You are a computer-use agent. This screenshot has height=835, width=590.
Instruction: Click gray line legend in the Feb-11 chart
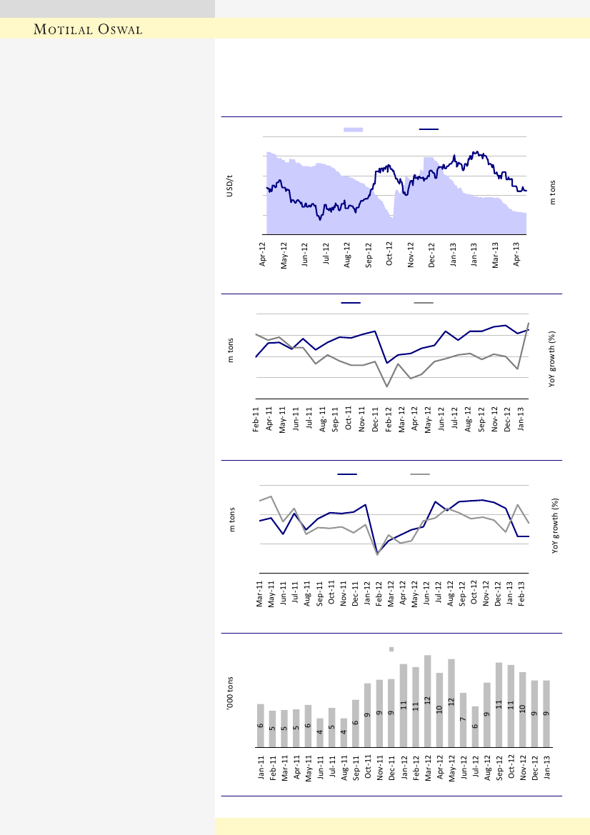pyautogui.click(x=424, y=303)
